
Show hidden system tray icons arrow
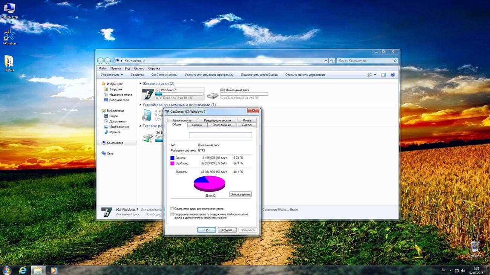pos(450,270)
